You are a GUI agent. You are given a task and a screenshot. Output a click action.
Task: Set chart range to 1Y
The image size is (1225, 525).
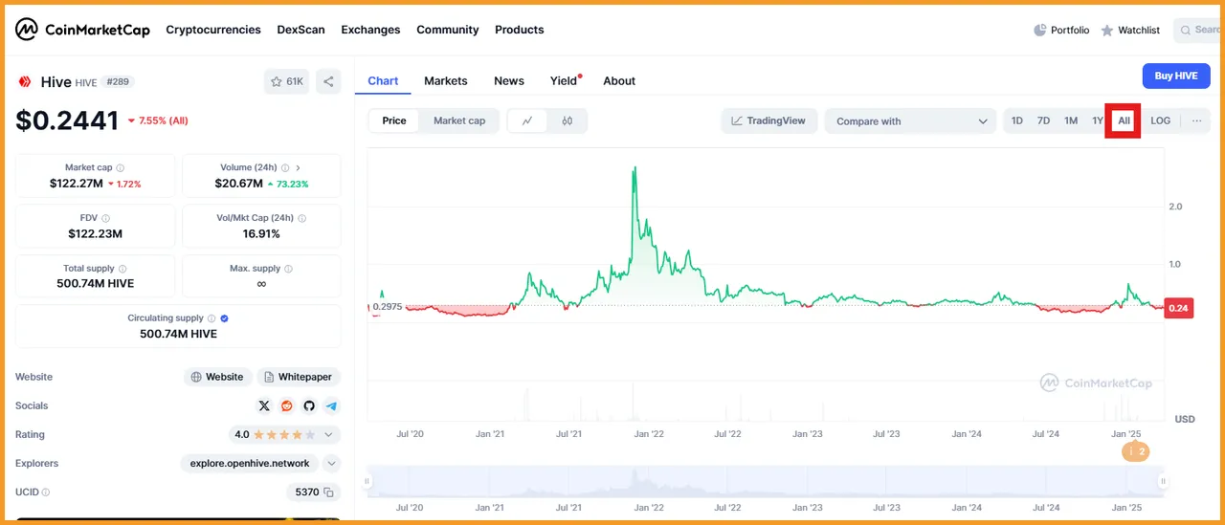(x=1098, y=120)
